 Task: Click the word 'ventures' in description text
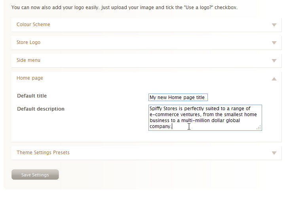[191, 115]
